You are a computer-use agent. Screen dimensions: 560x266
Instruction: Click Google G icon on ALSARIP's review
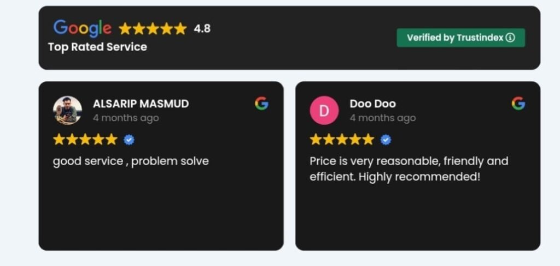(261, 104)
